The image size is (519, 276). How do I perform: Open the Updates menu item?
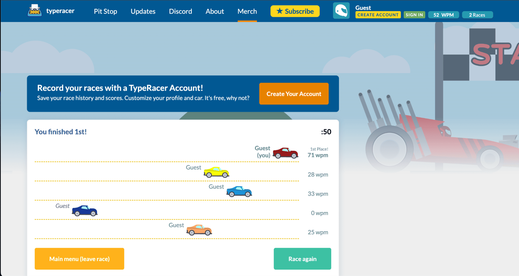143,11
